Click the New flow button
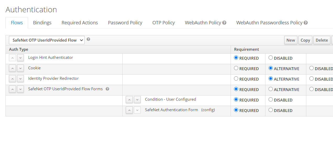 (291, 40)
